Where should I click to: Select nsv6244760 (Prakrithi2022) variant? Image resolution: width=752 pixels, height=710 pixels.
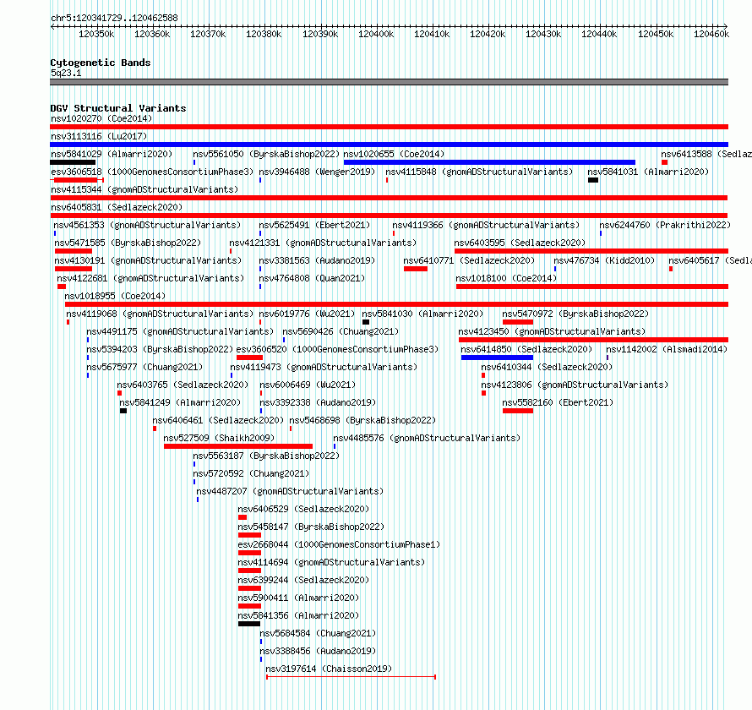[665, 225]
